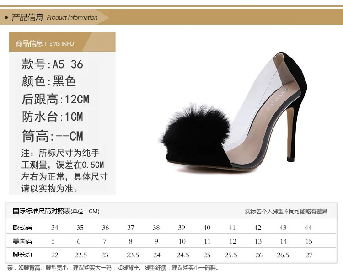Click the row label '脚长约'
The width and height of the screenshot is (343, 276).
click(22, 255)
